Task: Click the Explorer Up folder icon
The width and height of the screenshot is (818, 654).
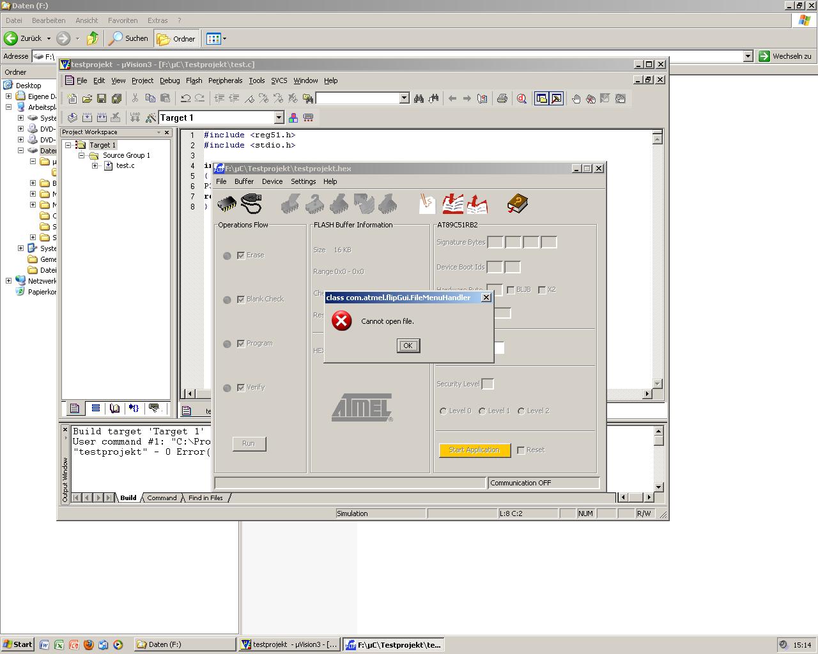Action: click(93, 38)
